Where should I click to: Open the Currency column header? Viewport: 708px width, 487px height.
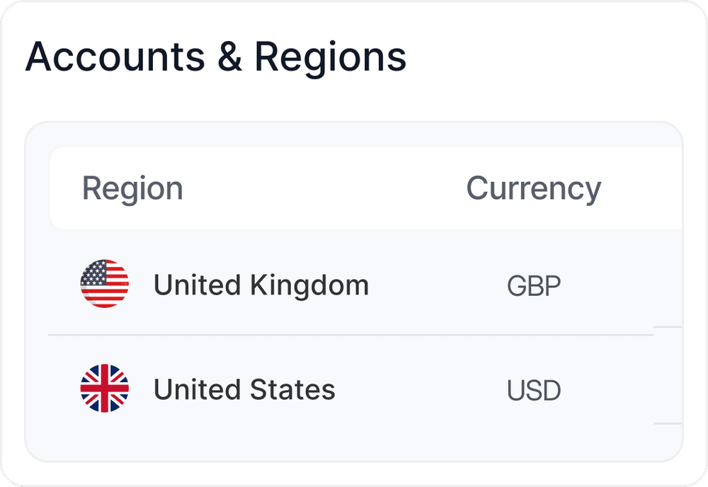pyautogui.click(x=533, y=188)
